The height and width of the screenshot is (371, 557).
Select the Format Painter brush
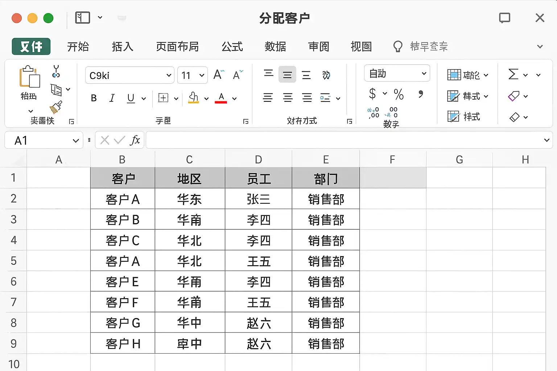coord(56,107)
